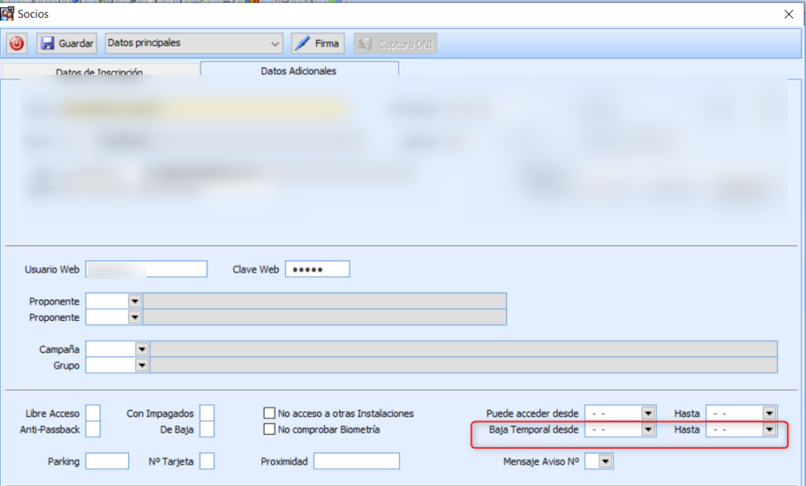Enable No acceso a otras Instalaciones
This screenshot has height=486, width=806.
(270, 414)
